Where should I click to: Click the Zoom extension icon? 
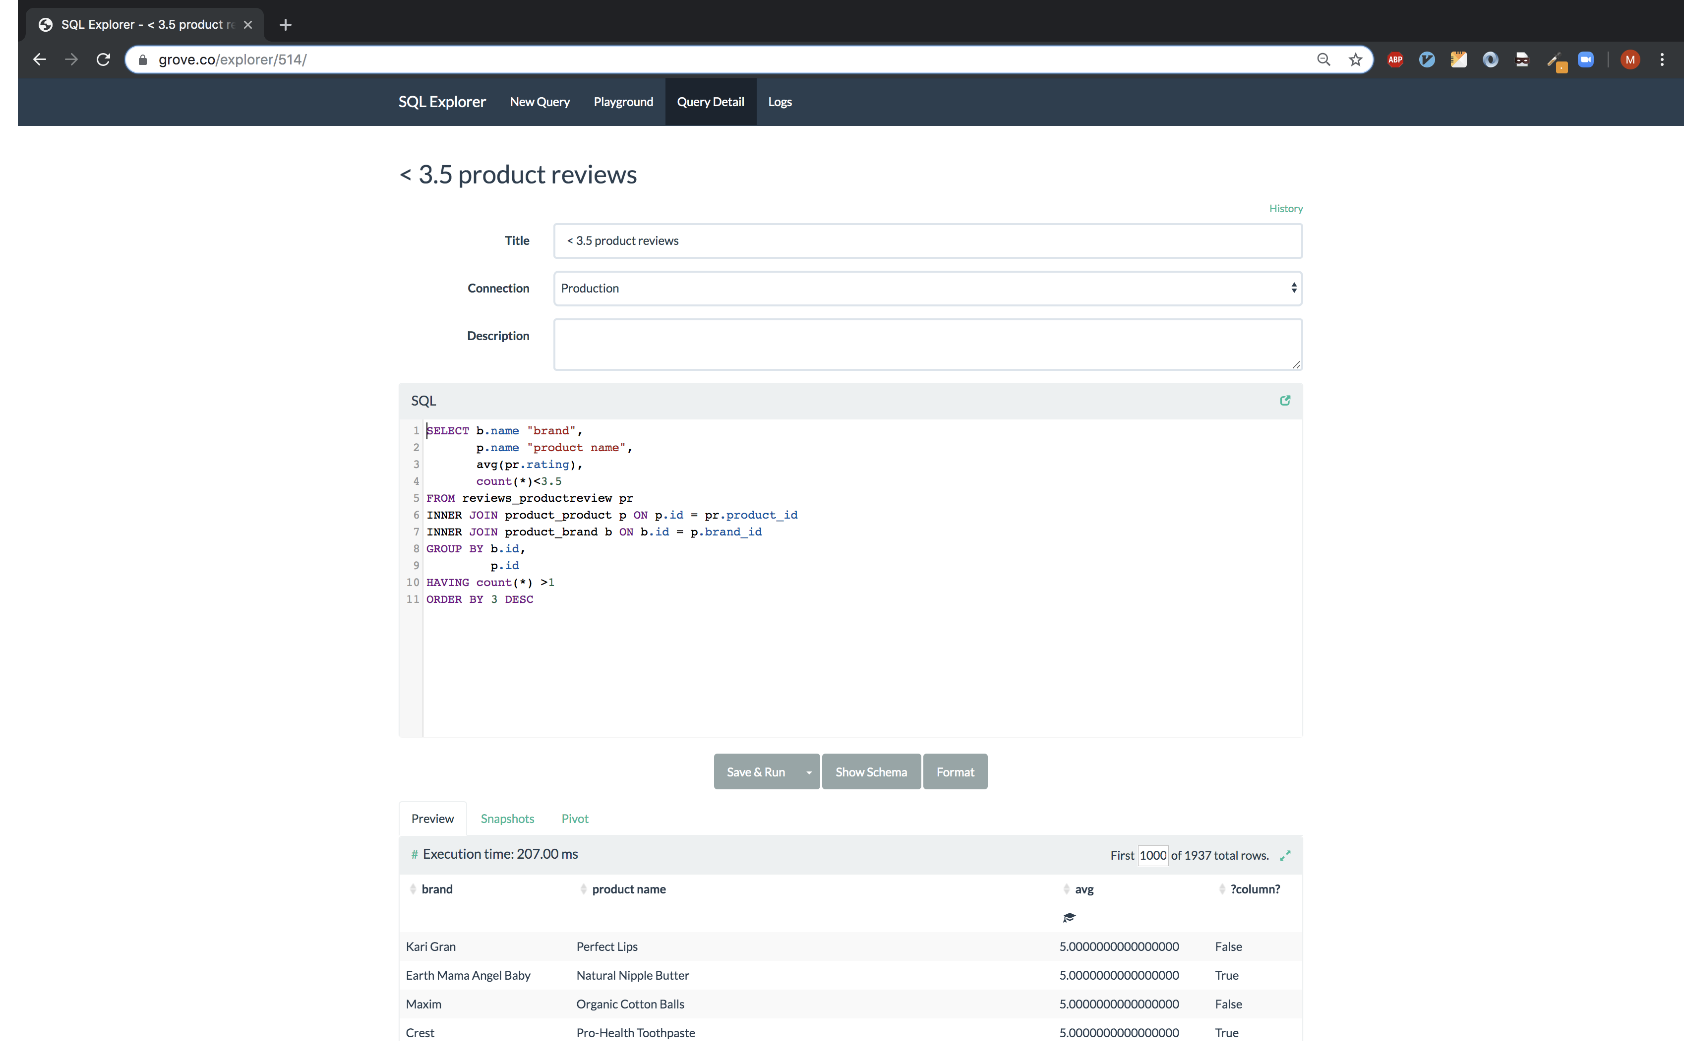(x=1586, y=59)
